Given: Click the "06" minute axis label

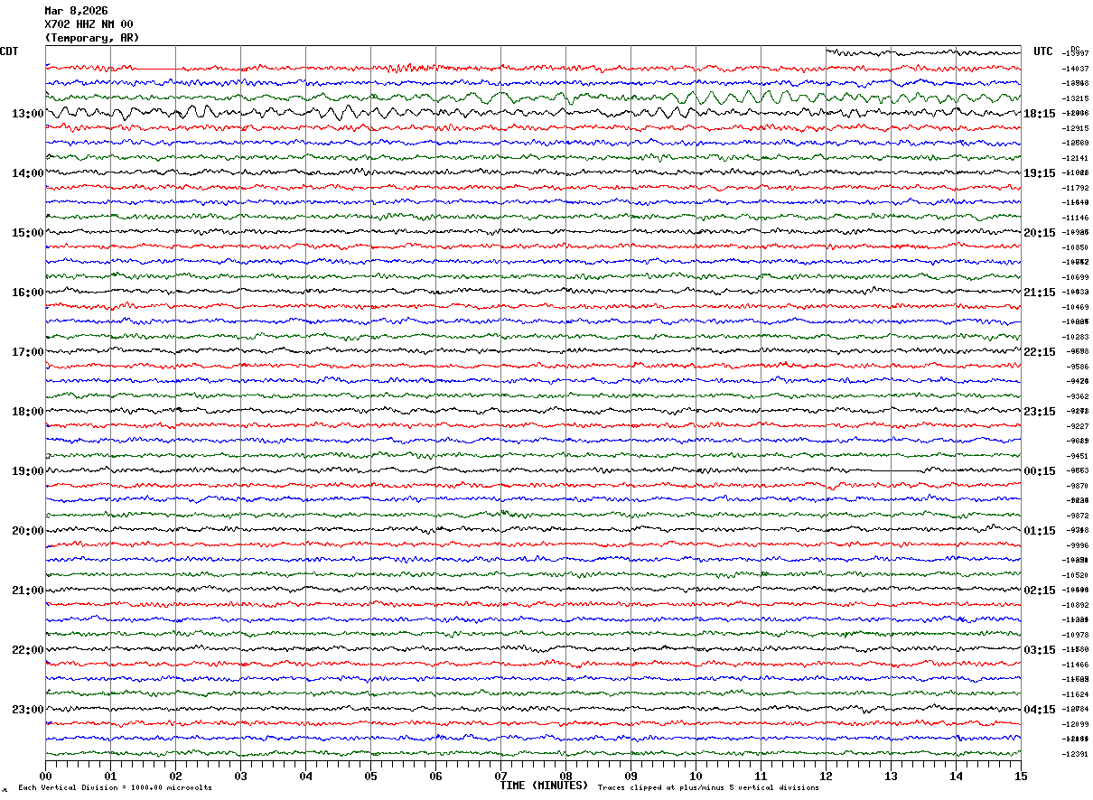Looking at the screenshot, I should coord(435,776).
